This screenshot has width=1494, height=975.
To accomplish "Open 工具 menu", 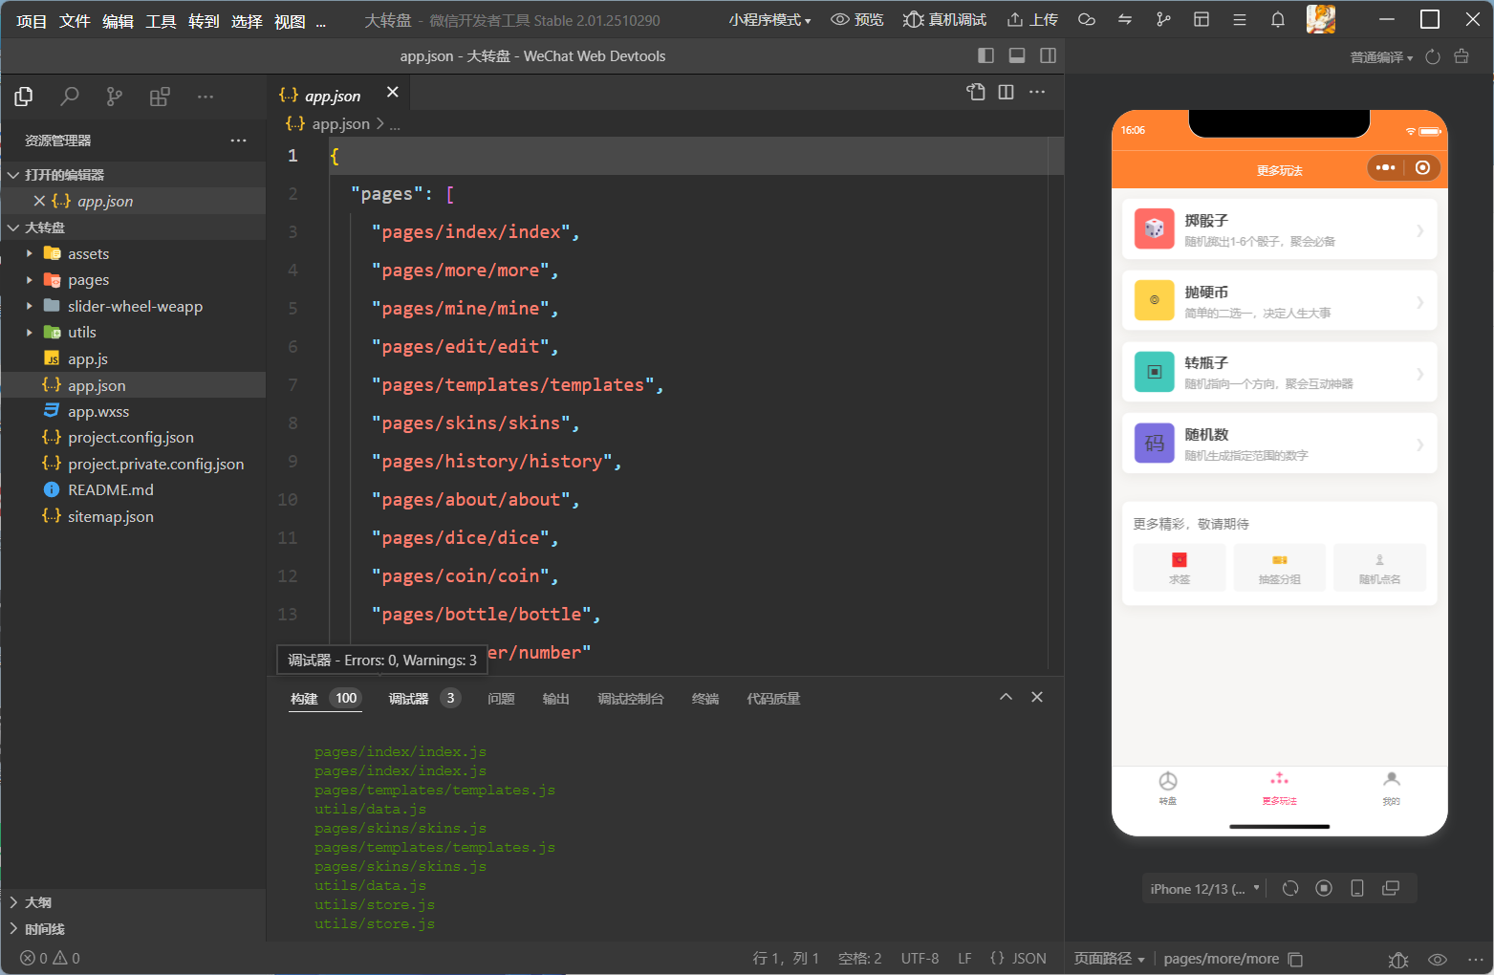I will coord(161,21).
